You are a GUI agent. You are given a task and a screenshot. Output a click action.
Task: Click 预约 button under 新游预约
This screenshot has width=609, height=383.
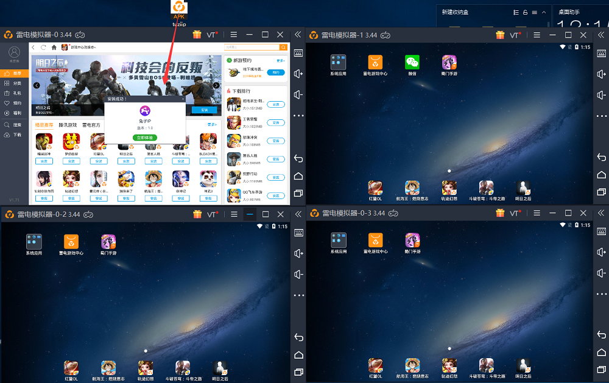(x=276, y=72)
